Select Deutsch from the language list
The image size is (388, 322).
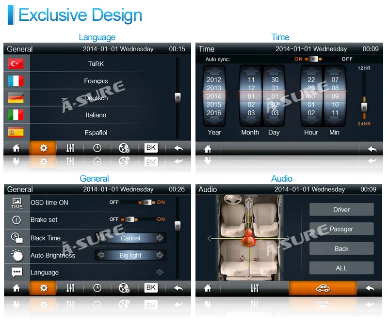click(96, 98)
